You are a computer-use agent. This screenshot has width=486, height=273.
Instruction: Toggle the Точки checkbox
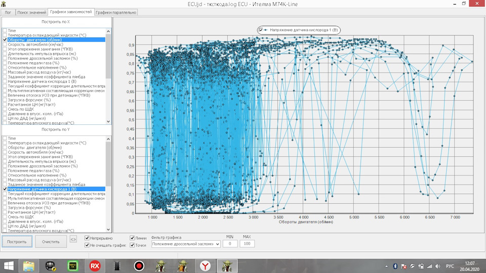pos(133,245)
